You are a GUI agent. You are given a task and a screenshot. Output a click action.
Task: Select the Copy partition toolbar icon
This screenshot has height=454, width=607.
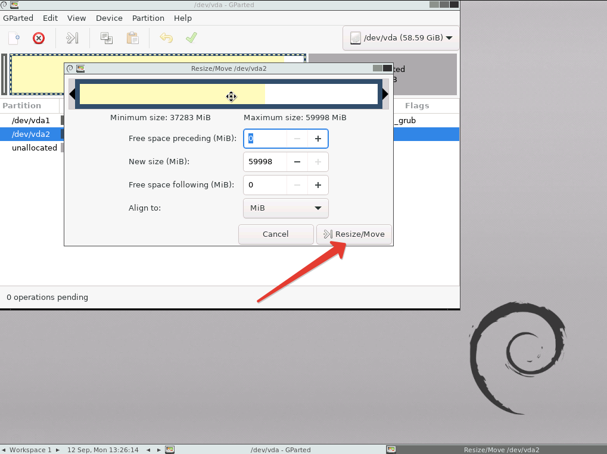point(106,37)
